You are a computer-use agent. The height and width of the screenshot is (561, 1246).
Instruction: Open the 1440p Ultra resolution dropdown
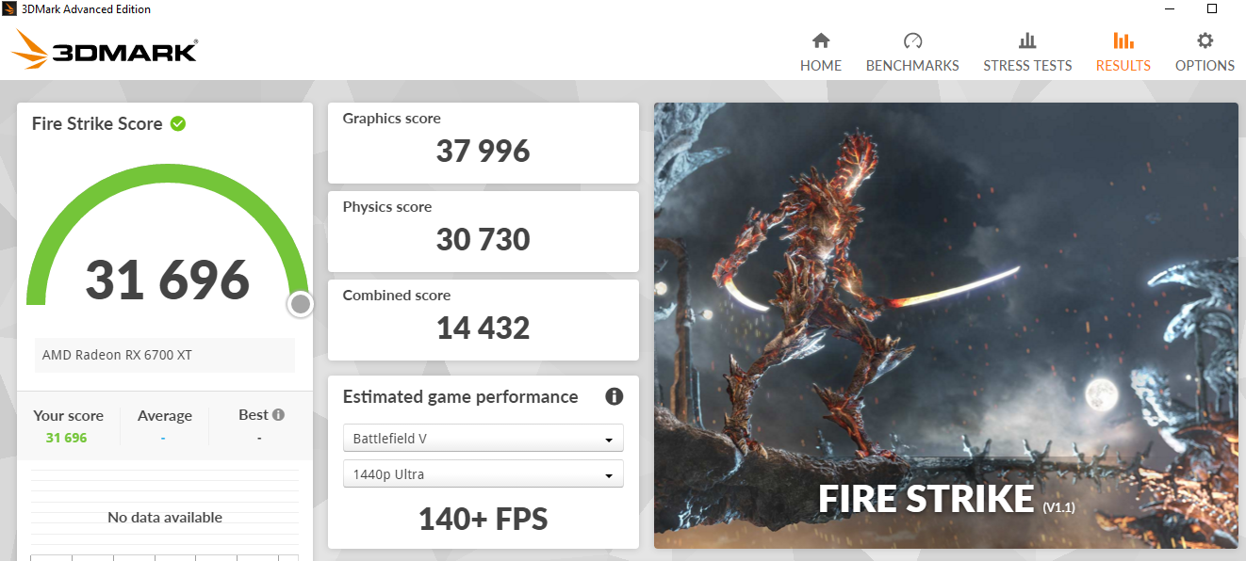(x=484, y=474)
